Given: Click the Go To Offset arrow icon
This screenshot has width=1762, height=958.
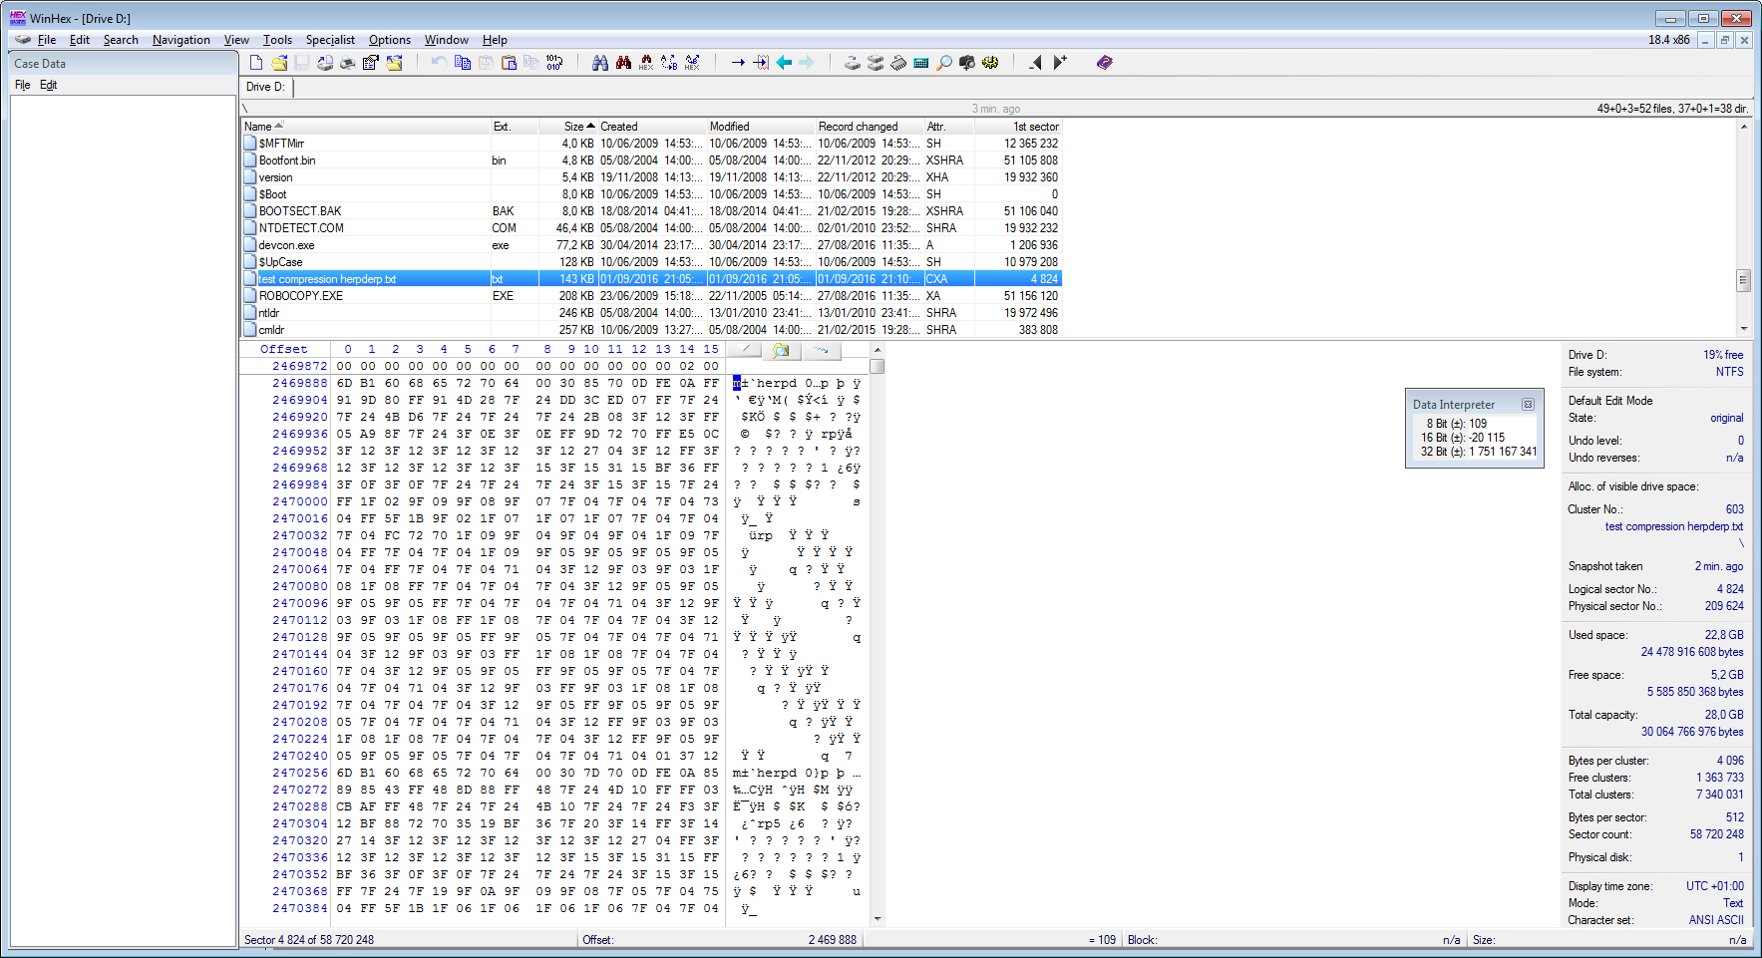Looking at the screenshot, I should 738,63.
